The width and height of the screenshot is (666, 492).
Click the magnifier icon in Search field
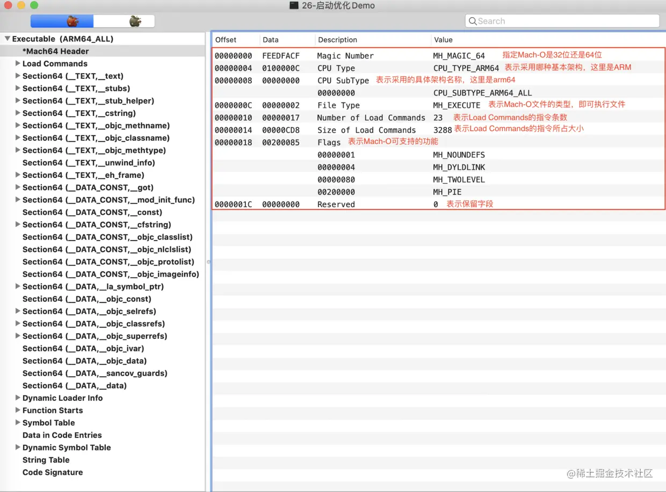473,21
